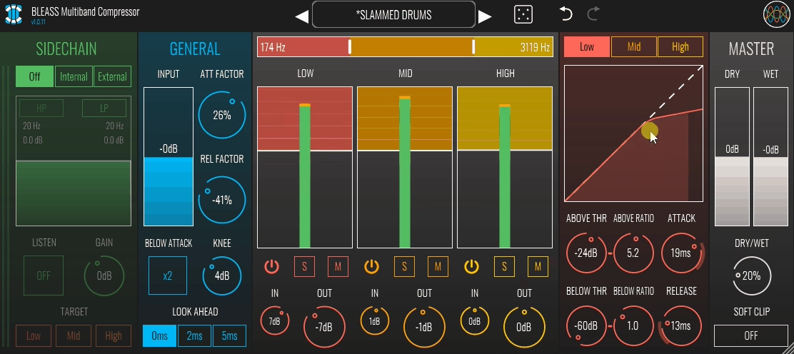Toggle the HIGH band power button
The width and height of the screenshot is (794, 354).
click(x=471, y=266)
